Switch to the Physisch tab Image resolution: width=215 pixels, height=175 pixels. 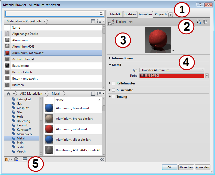(161, 14)
